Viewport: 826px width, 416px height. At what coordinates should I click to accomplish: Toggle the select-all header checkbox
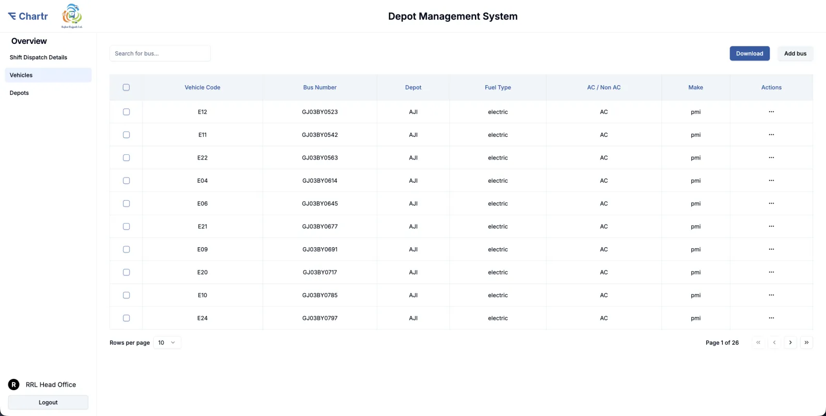tap(126, 87)
